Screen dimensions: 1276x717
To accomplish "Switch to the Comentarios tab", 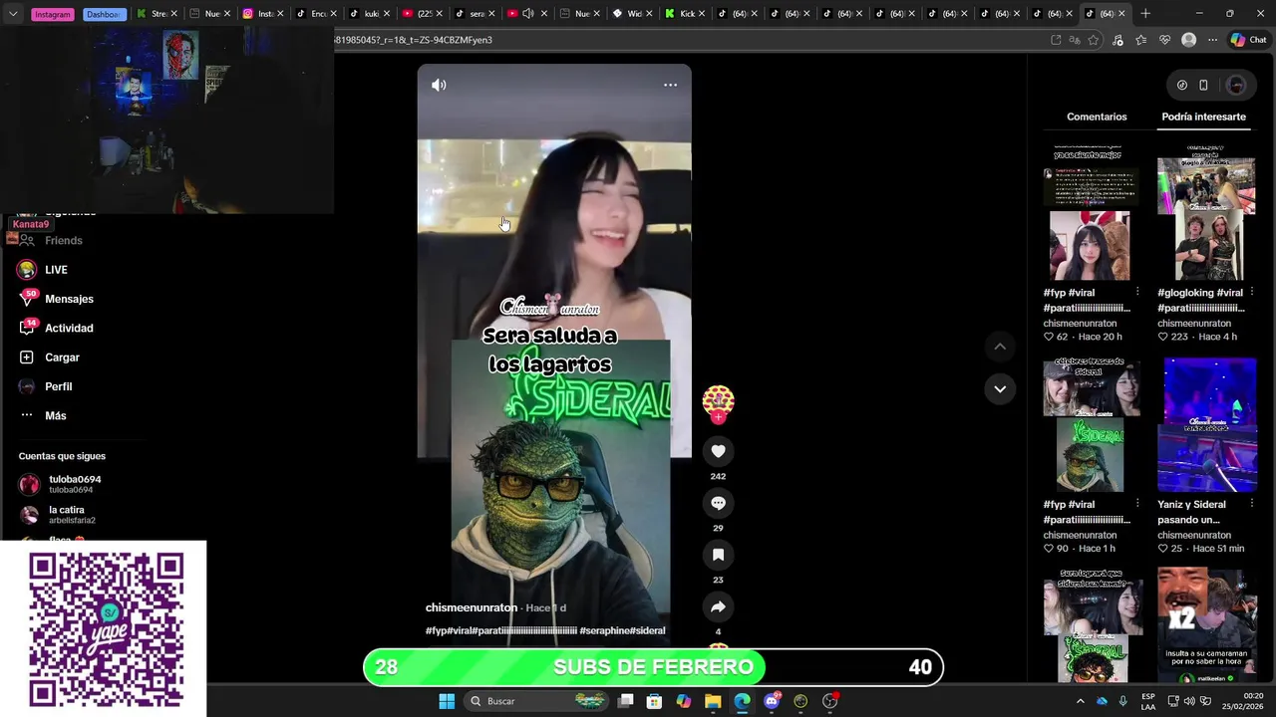I will [x=1097, y=117].
